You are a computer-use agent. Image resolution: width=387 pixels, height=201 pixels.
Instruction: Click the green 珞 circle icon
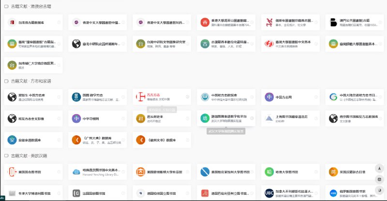pyautogui.click(x=205, y=118)
